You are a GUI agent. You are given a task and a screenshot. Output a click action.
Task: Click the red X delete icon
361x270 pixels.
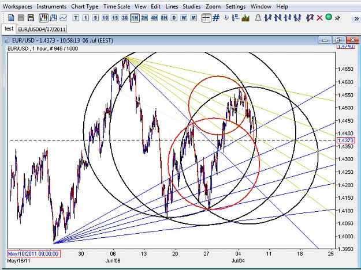coord(319,18)
